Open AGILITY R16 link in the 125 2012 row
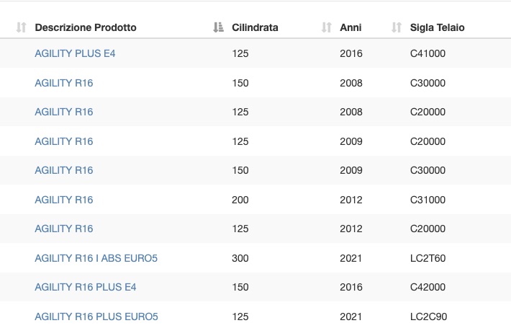511x336 pixels. pyautogui.click(x=64, y=229)
